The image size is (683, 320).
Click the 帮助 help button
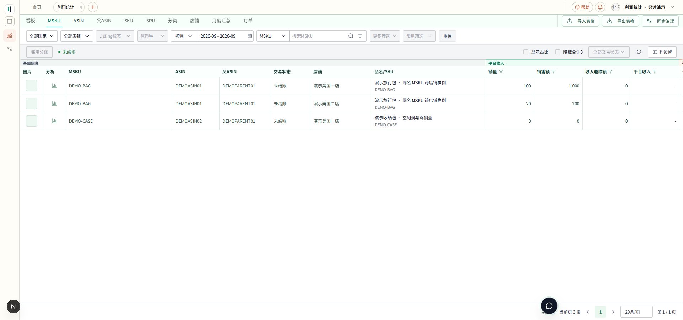(582, 7)
